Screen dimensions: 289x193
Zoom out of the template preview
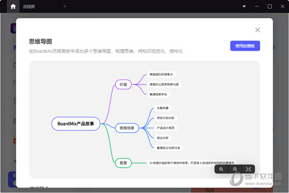pyautogui.click(x=235, y=169)
